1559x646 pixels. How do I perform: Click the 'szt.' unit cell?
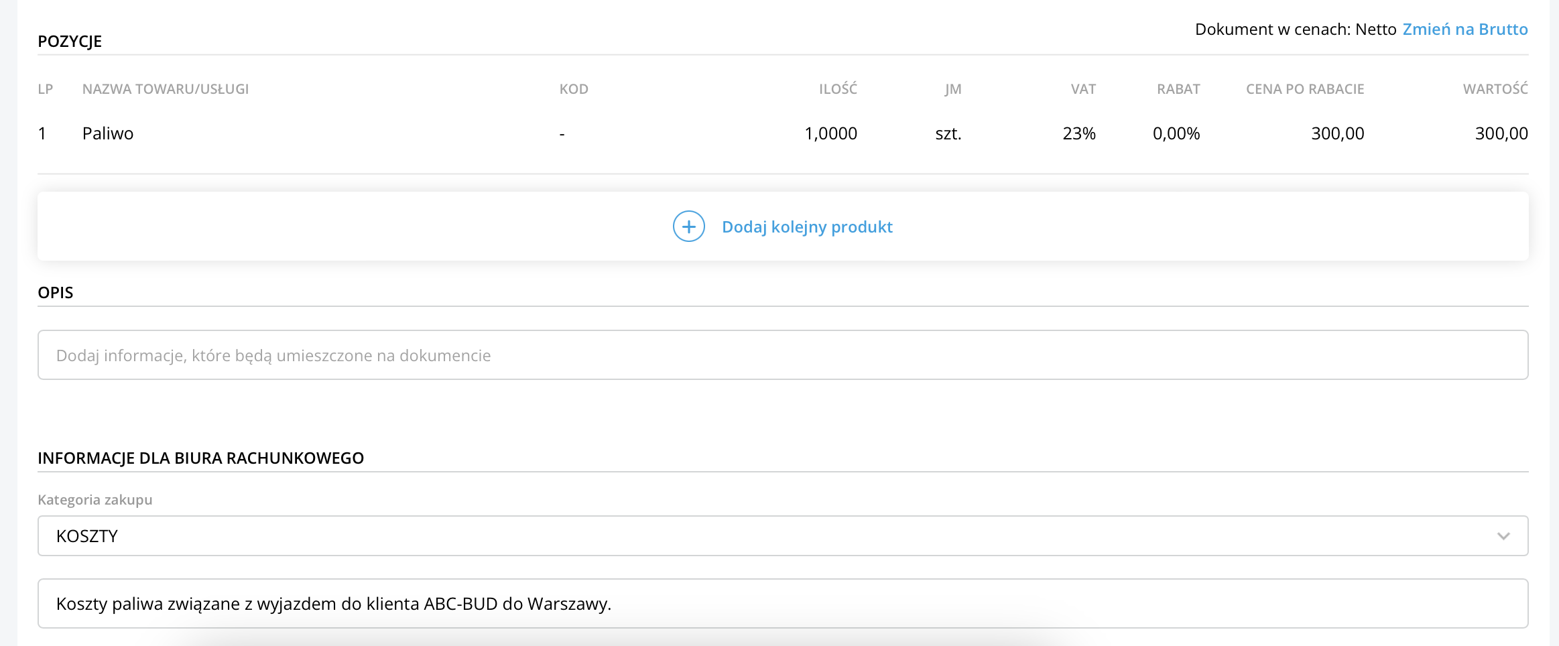pyautogui.click(x=948, y=133)
